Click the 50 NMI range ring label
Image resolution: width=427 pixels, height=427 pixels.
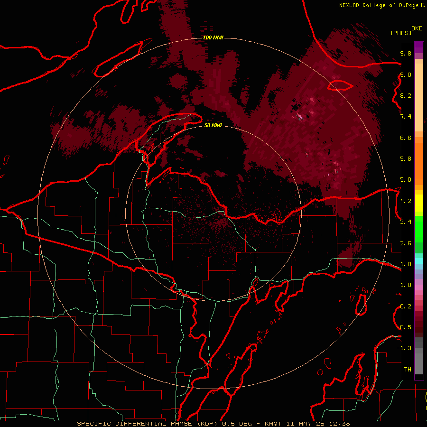213,125
